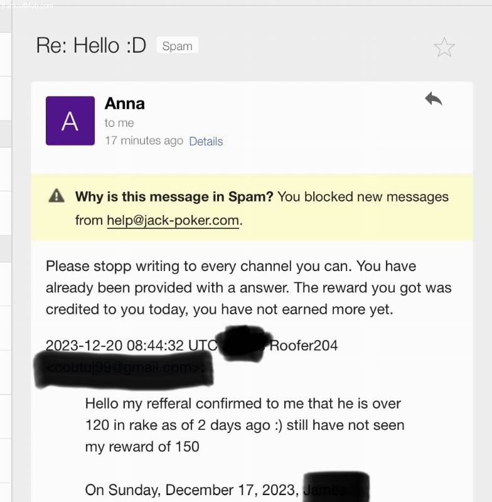Viewport: 492px width, 502px height.
Task: Click the "Roofer204" username in quote header
Action: [304, 345]
